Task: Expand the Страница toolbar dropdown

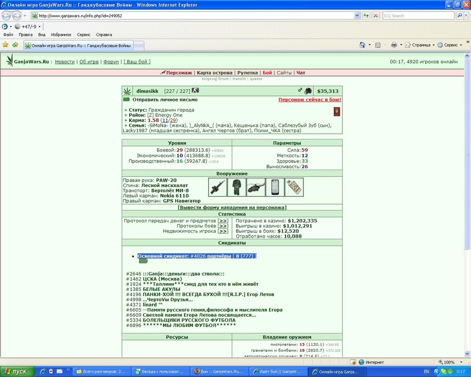Action: click(434, 45)
